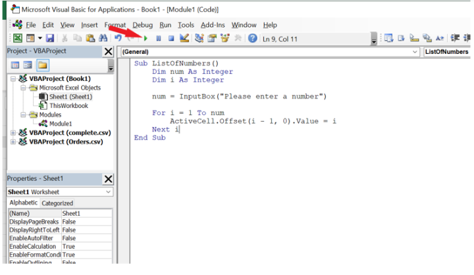Viewport: 474px width, 275px height.
Task: Select Module1 in project tree
Action: (61, 124)
